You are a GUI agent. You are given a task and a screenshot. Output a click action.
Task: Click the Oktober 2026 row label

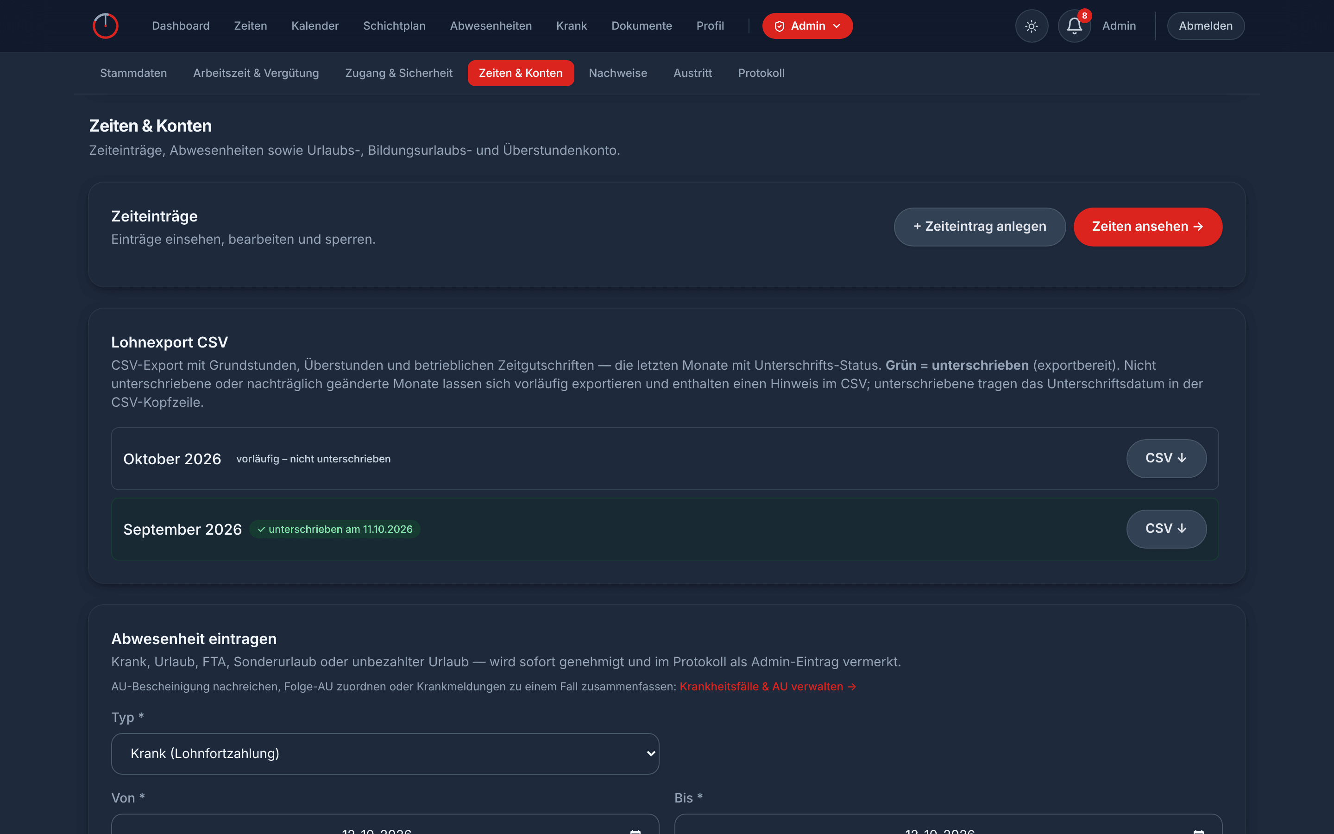[172, 459]
